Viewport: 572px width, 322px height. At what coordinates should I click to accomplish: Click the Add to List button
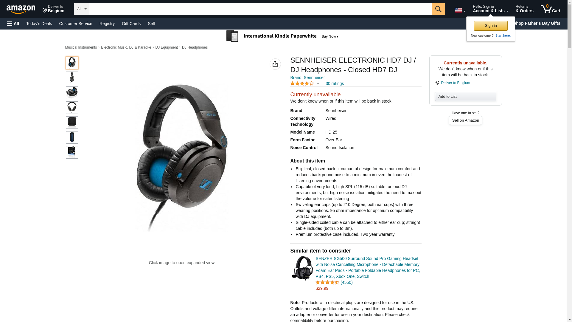465,96
